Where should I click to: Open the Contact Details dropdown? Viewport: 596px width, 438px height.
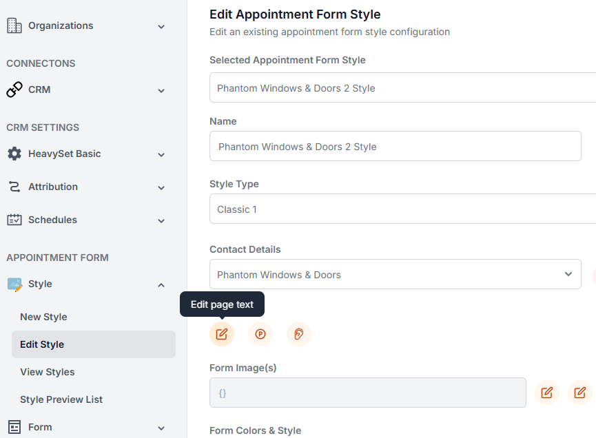(569, 274)
